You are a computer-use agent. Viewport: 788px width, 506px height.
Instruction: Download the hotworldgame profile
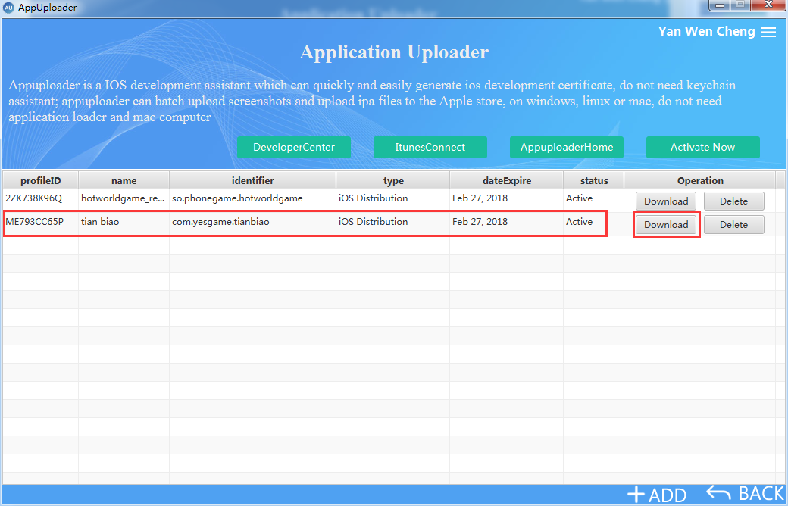[666, 201]
